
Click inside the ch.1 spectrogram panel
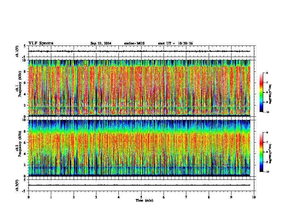139,88
